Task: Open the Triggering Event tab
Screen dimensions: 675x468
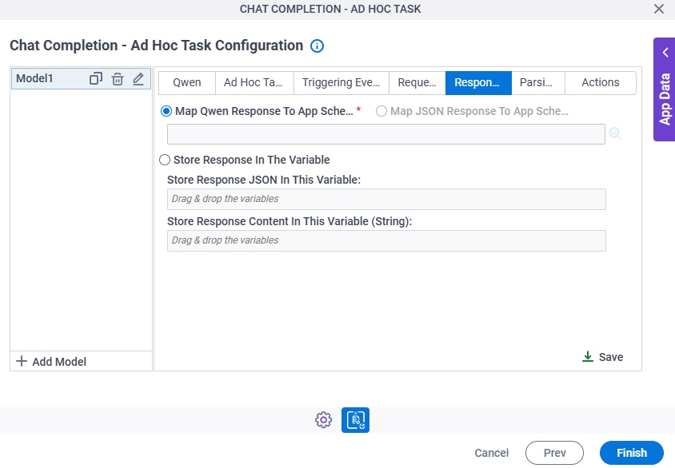Action: tap(341, 82)
